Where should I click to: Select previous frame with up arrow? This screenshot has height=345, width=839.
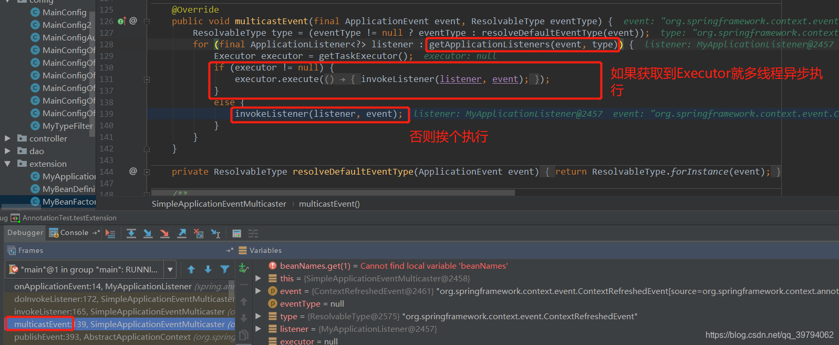point(191,270)
